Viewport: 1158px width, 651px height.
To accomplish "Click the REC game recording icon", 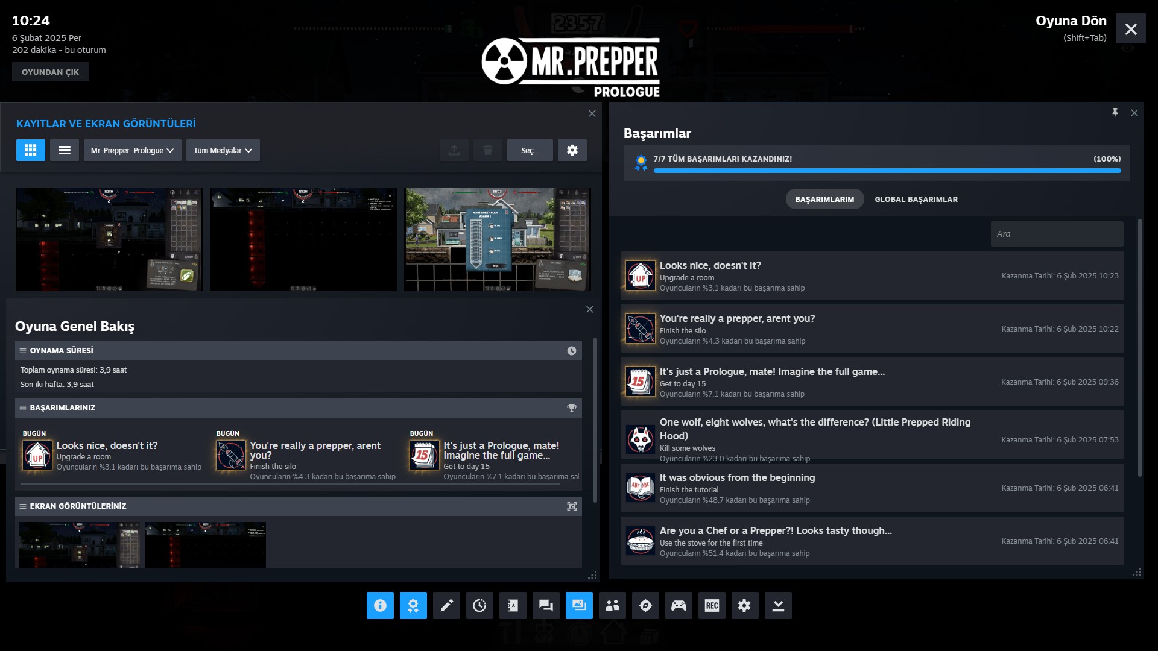I will click(x=712, y=605).
